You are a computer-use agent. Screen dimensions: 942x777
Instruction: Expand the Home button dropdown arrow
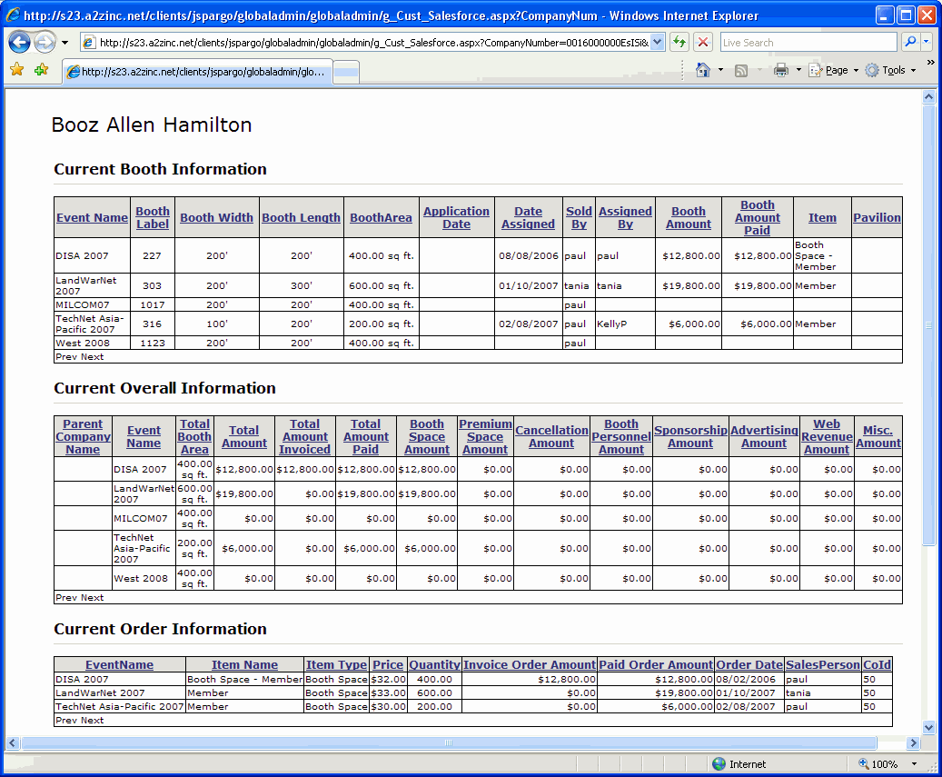[721, 70]
